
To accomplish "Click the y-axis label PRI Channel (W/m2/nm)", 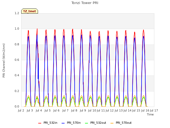I will pos(4,61).
